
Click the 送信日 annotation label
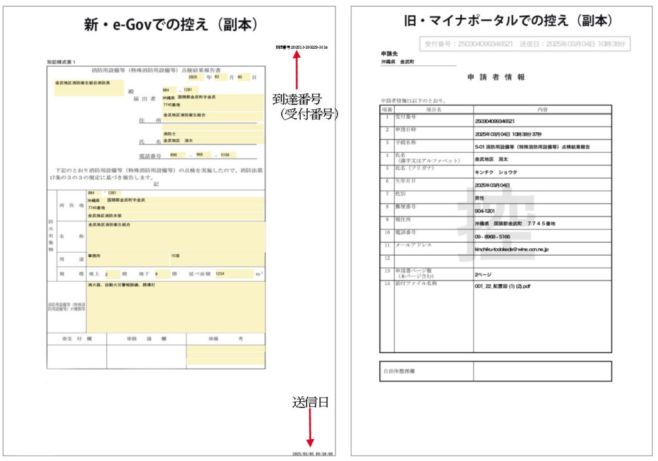[311, 403]
